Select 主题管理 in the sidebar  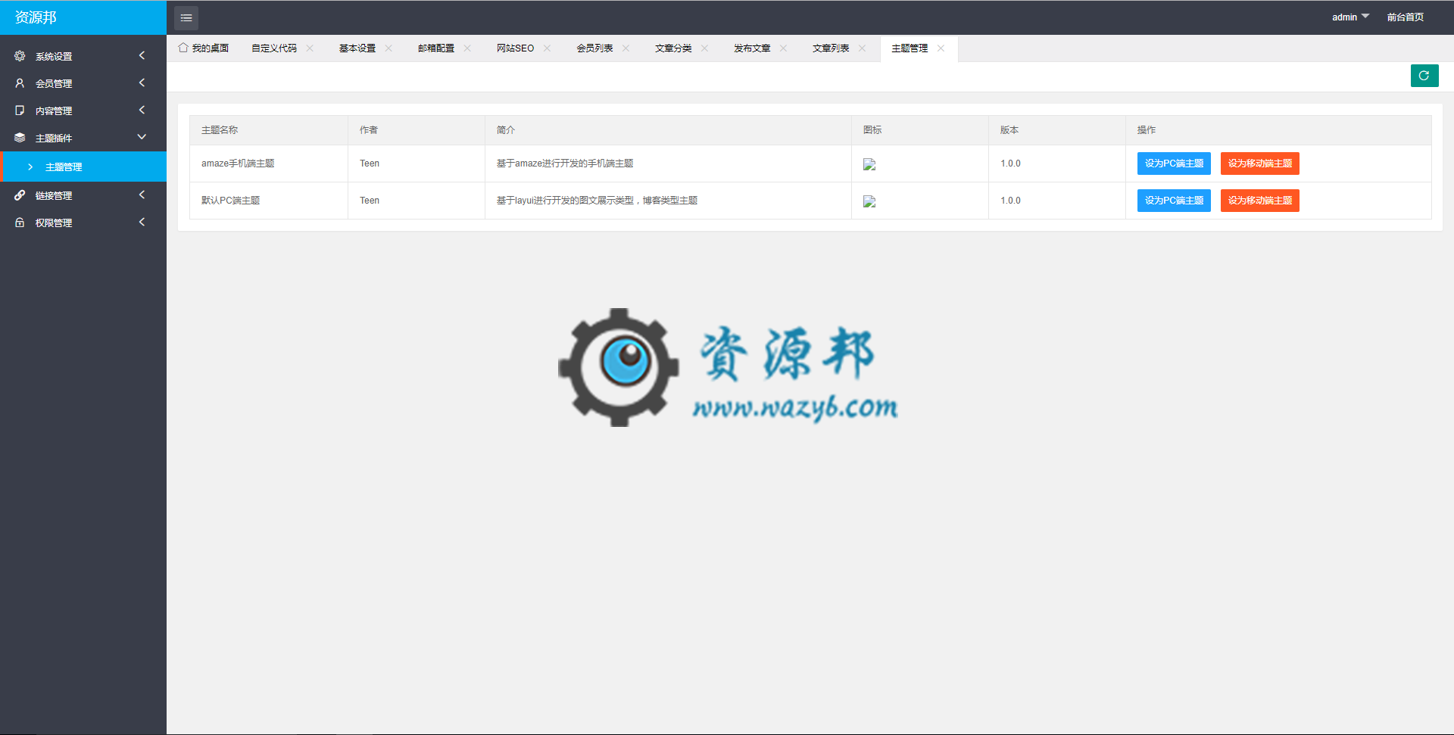coord(83,167)
